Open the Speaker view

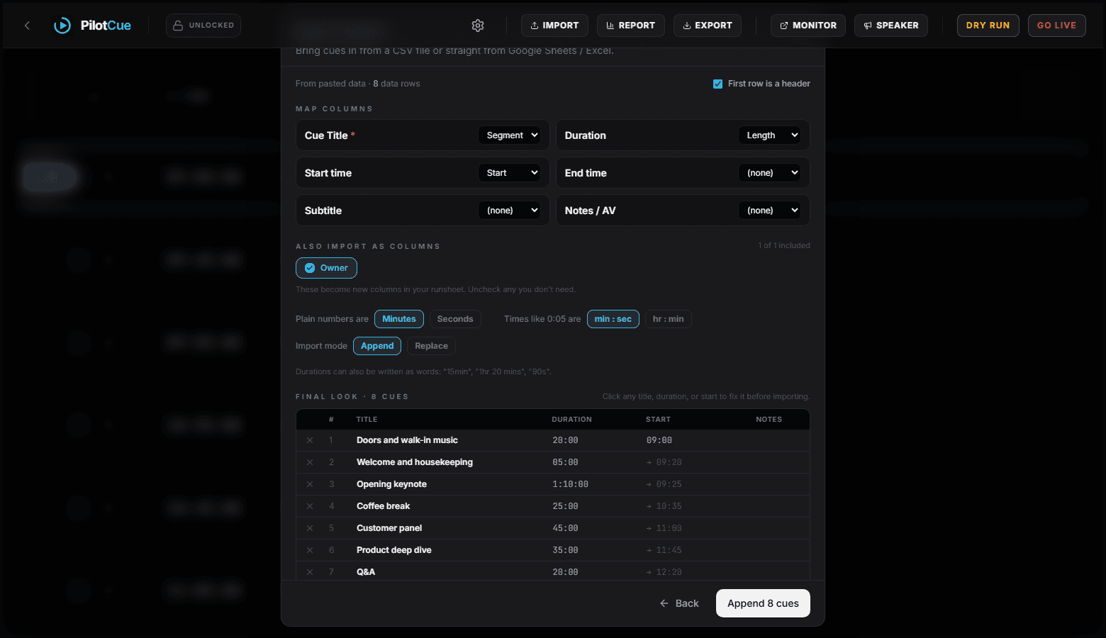[891, 26]
